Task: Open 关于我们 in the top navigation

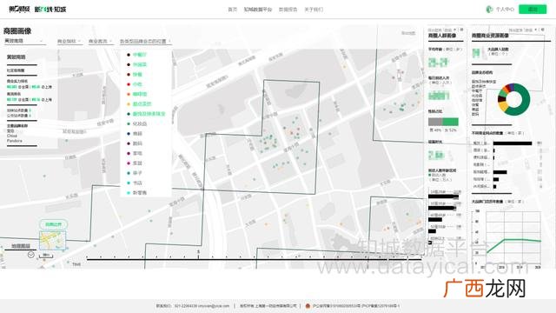Action: [314, 10]
